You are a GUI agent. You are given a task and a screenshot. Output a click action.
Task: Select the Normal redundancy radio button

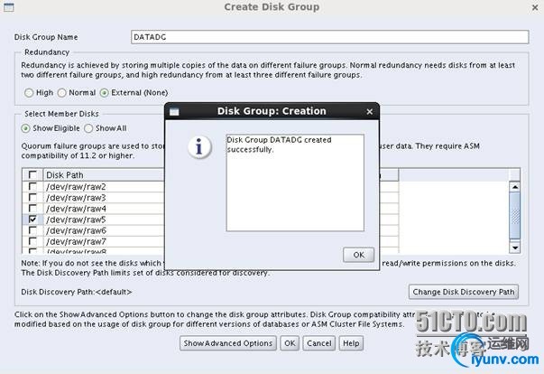[x=61, y=93]
